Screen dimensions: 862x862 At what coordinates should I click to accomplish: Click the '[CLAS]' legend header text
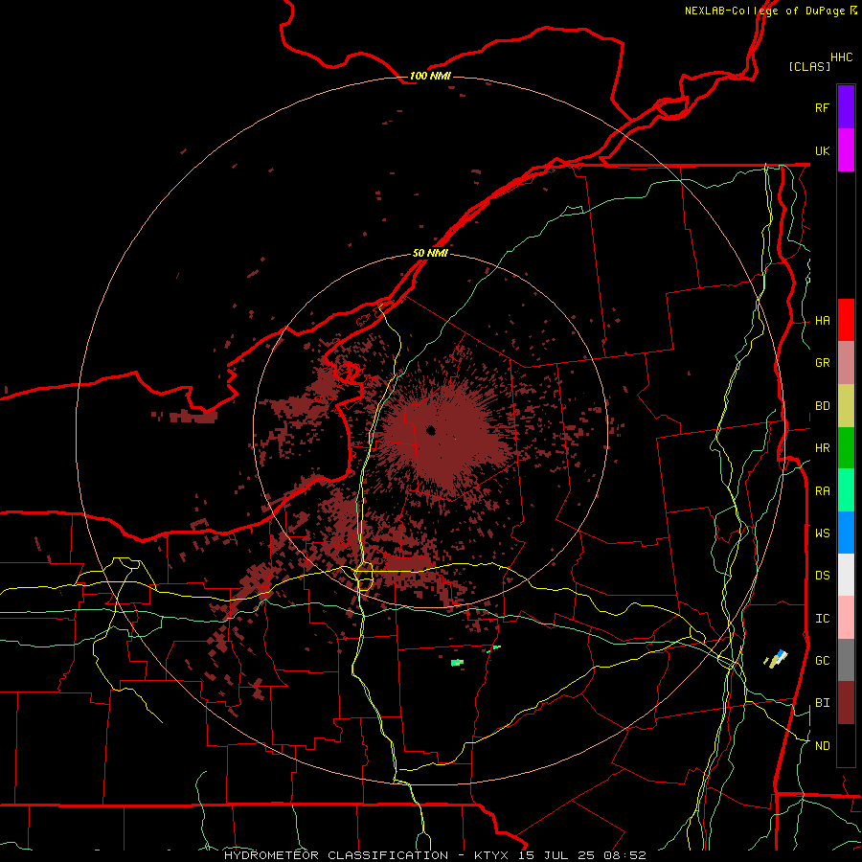coord(809,66)
